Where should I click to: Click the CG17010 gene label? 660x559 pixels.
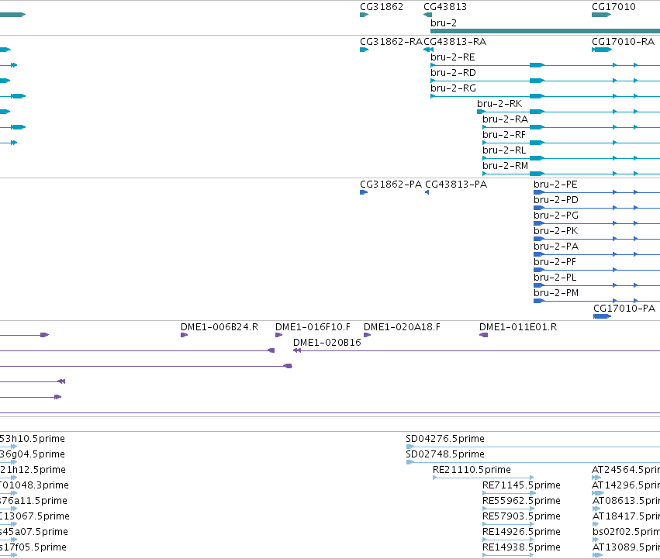click(613, 7)
